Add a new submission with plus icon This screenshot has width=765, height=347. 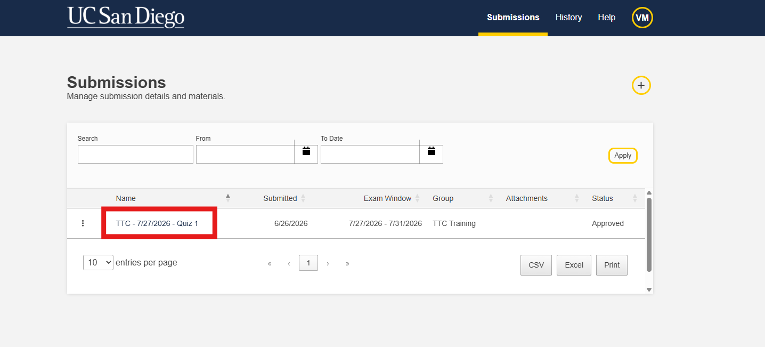641,85
